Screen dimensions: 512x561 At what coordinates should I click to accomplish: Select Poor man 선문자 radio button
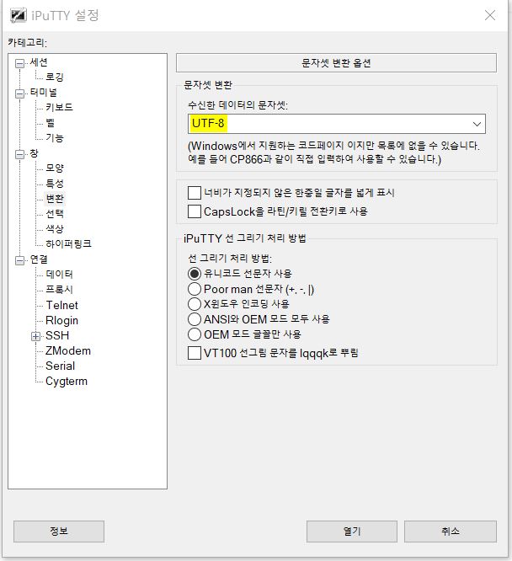tap(195, 289)
